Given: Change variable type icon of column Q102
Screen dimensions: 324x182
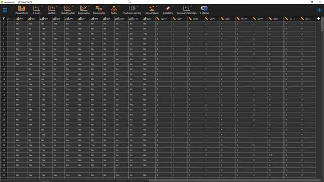Looking at the screenshot, I should click(144, 19).
